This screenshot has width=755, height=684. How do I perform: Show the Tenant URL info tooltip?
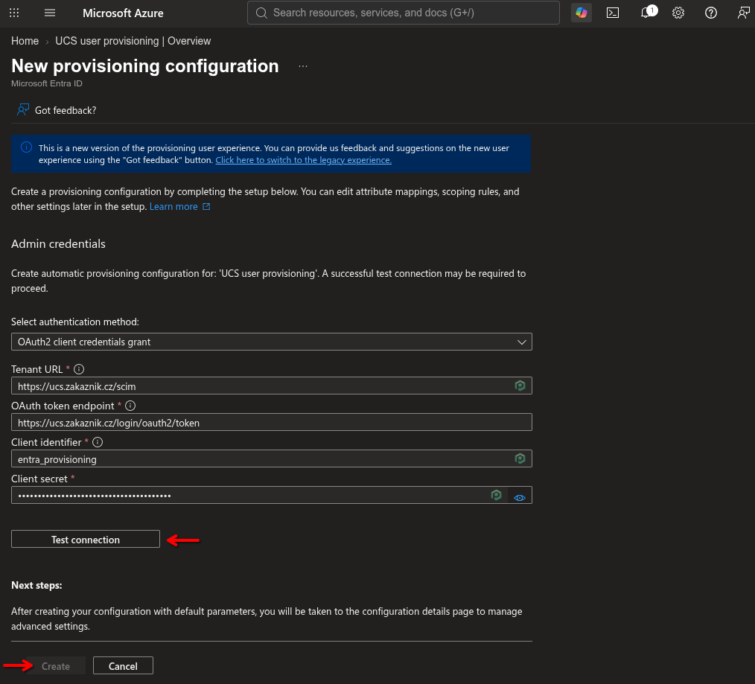coord(79,369)
